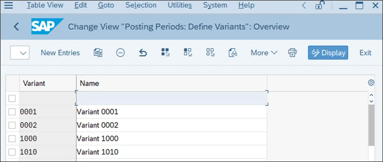
Task: Click the Deselect All icon
Action: pos(210,53)
